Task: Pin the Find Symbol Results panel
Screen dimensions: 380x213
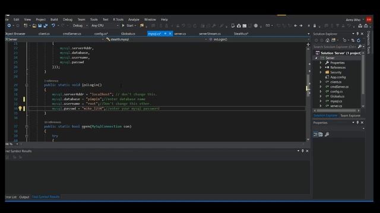Action: (x=302, y=151)
